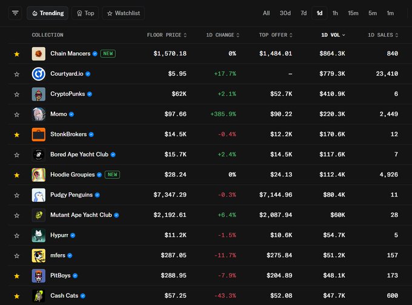
Task: Select the 30d time range
Action: (x=285, y=13)
